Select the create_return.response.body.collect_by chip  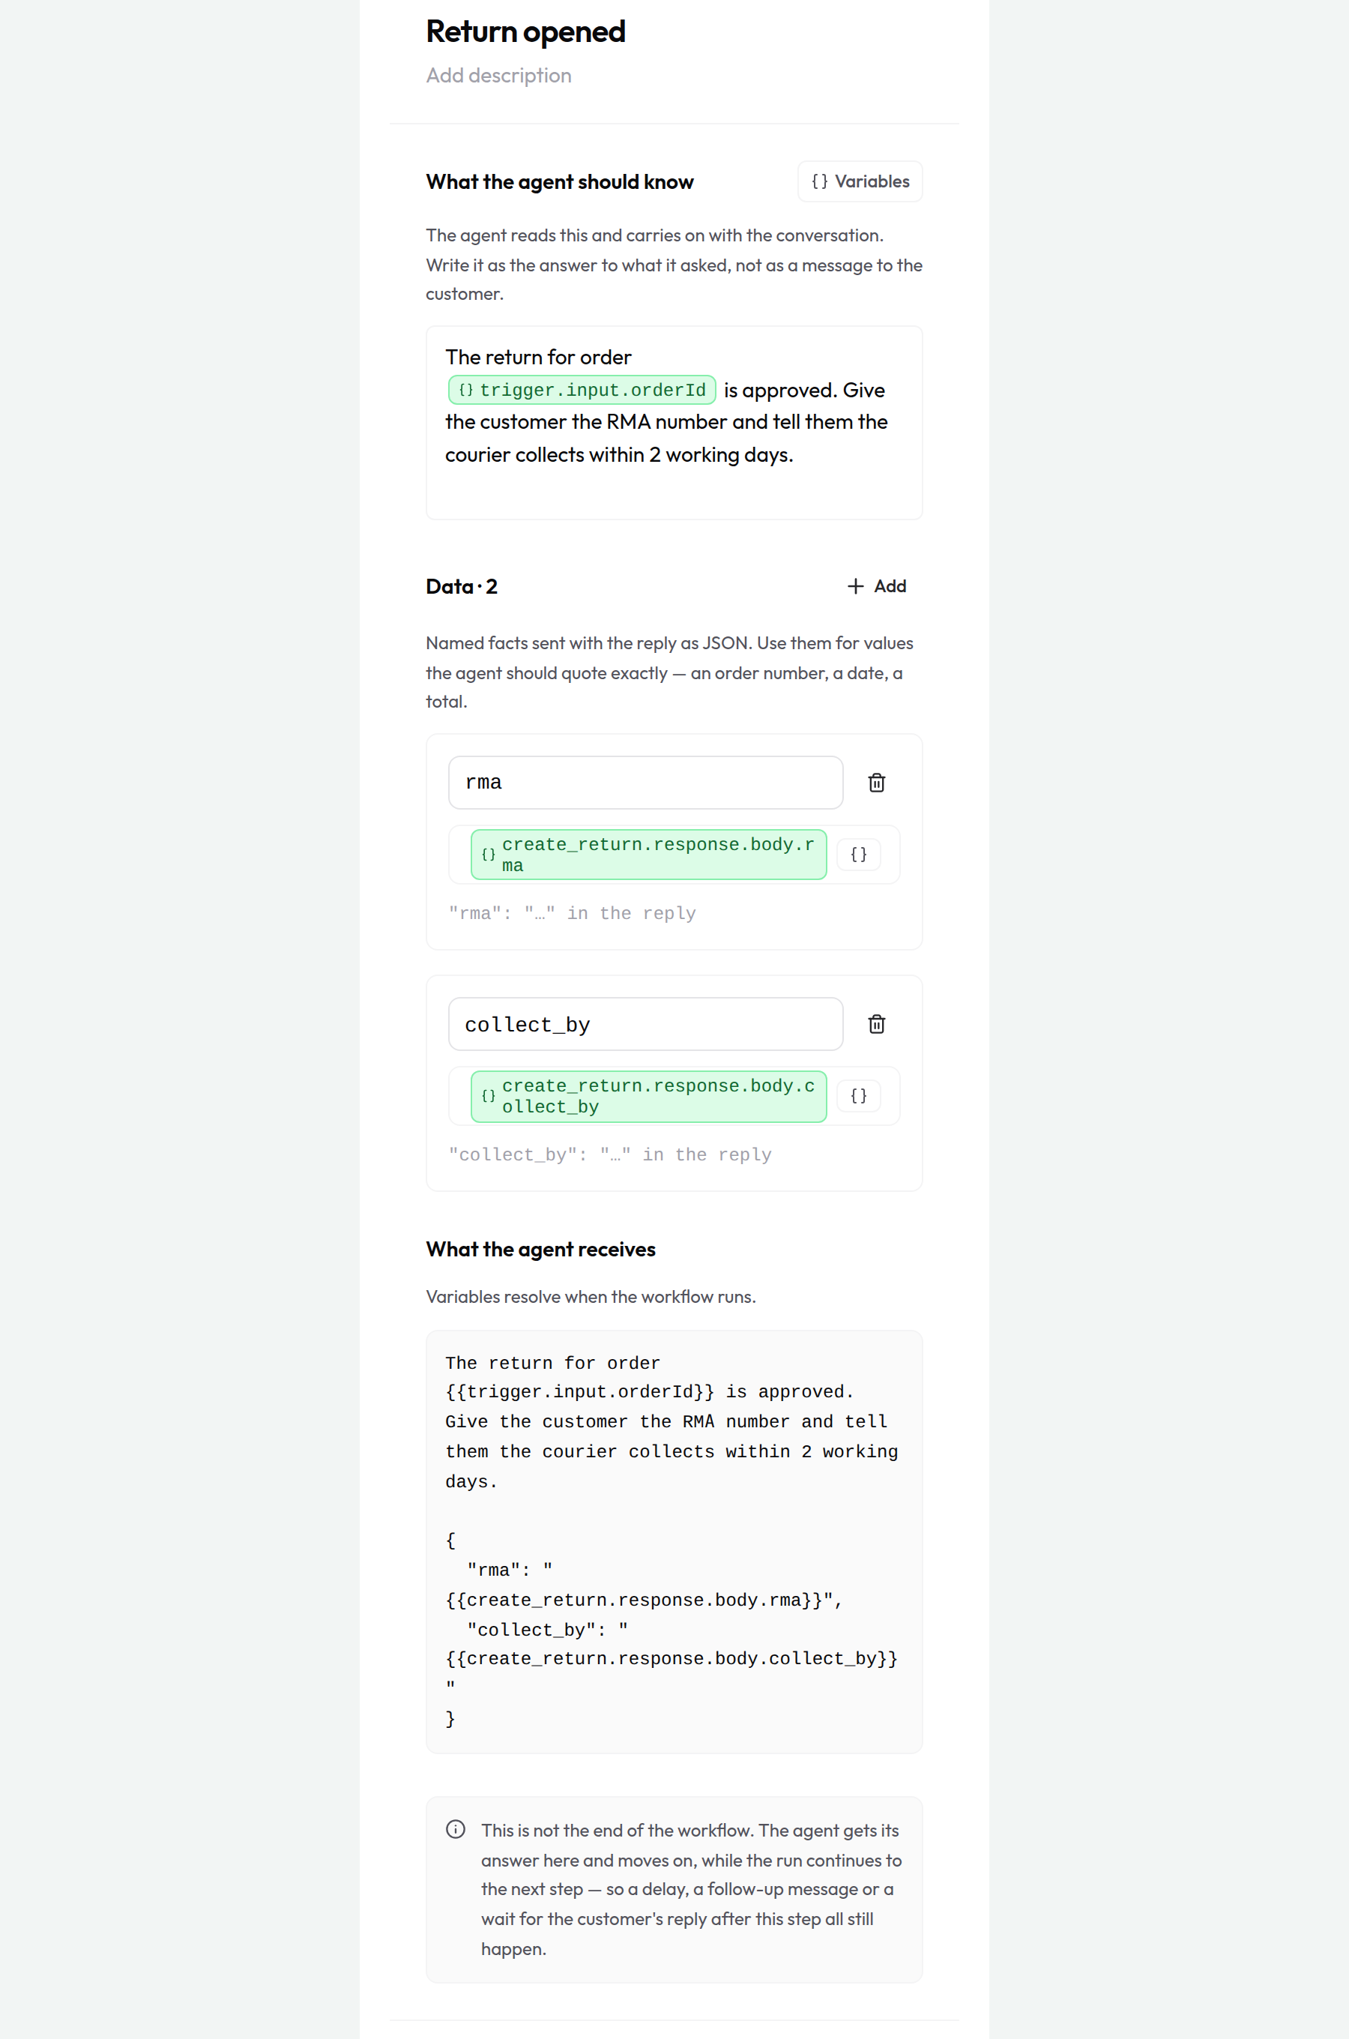[x=649, y=1096]
